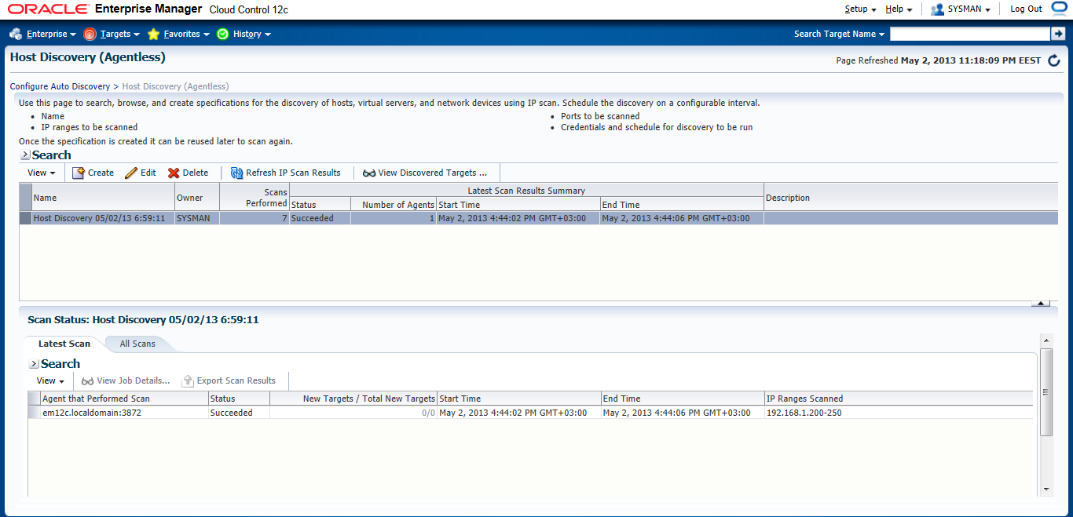
Task: Open View Discovered Targets glasses icon
Action: pos(369,173)
